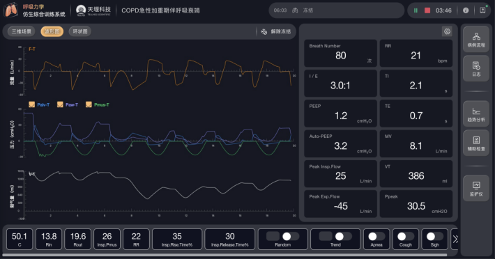Image resolution: width=495 pixels, height=259 pixels.
Task: Open the 监护仪 monitor icon
Action: (x=476, y=188)
